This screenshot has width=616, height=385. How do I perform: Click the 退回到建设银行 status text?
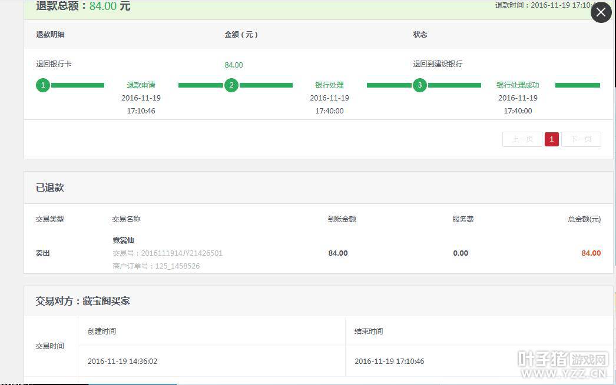[x=438, y=64]
